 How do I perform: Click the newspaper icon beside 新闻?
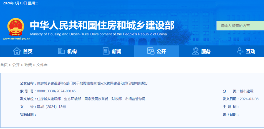click(106, 51)
